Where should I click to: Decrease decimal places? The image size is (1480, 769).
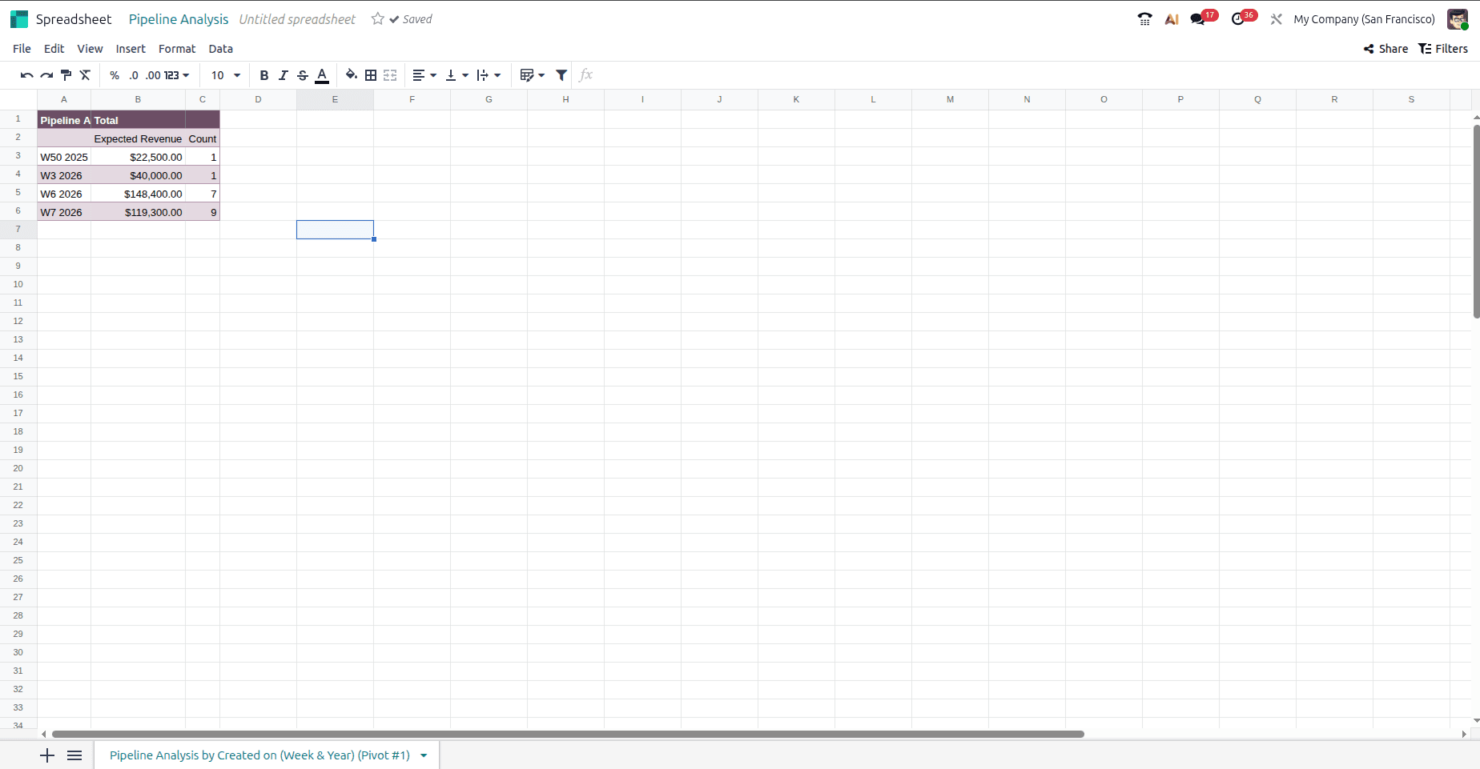point(134,75)
